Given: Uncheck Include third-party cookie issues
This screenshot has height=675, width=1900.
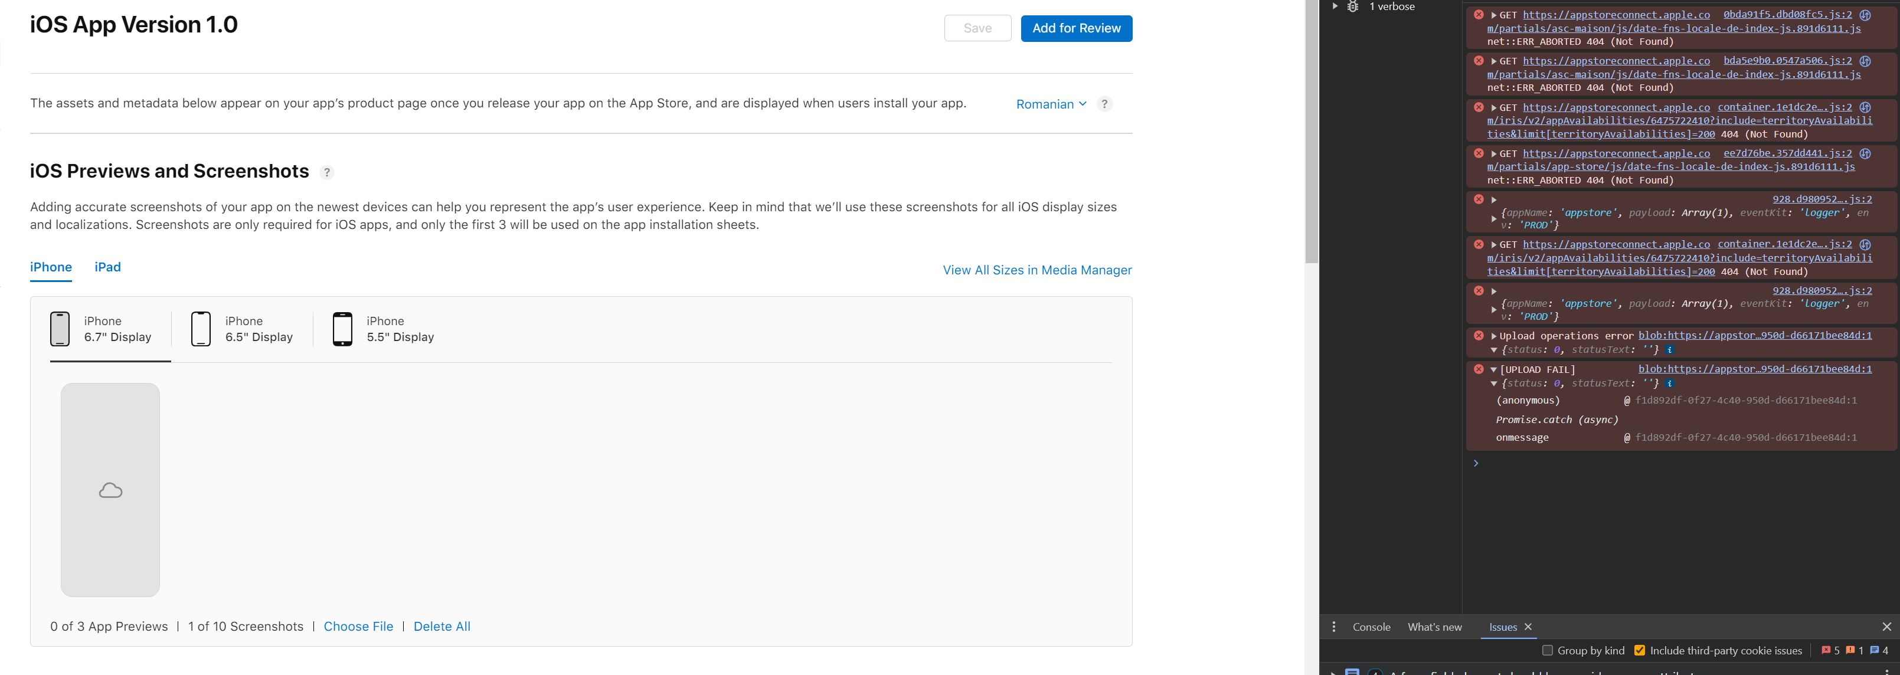Looking at the screenshot, I should (1640, 651).
